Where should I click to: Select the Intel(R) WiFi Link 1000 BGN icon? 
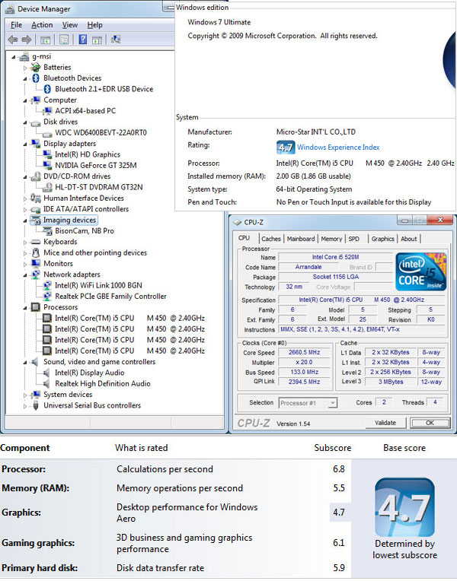(47, 285)
